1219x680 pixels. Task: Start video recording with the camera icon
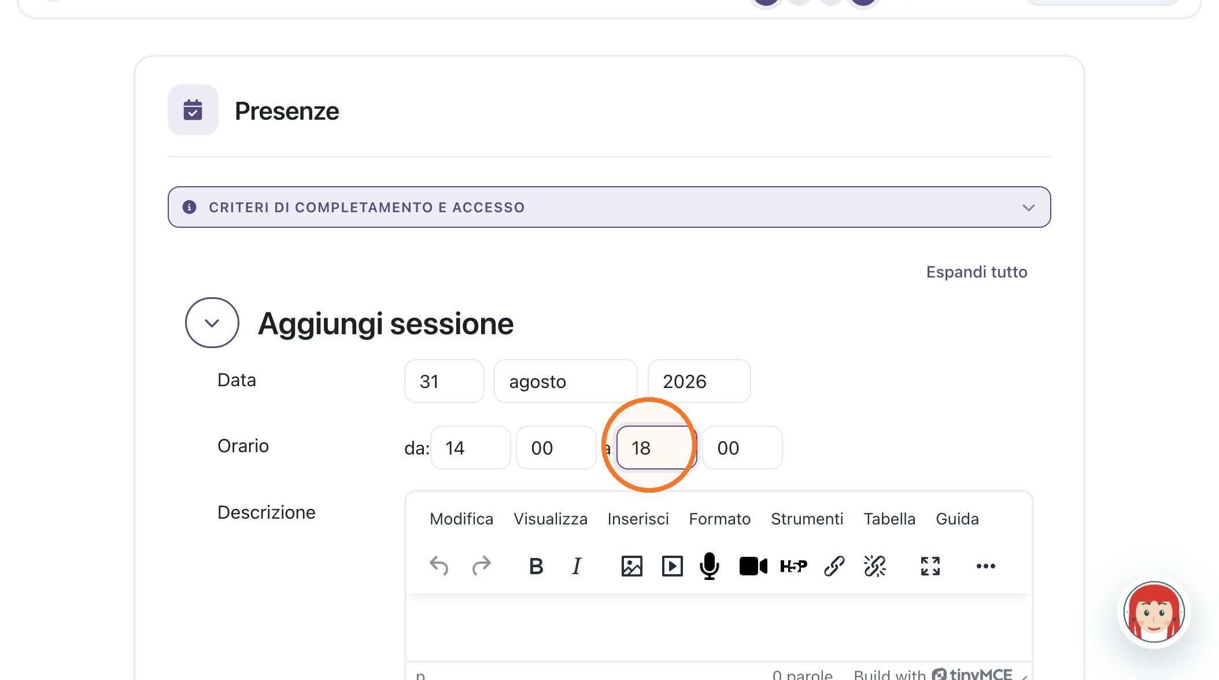753,566
